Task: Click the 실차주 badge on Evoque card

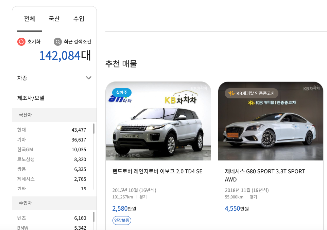Action: pyautogui.click(x=122, y=92)
